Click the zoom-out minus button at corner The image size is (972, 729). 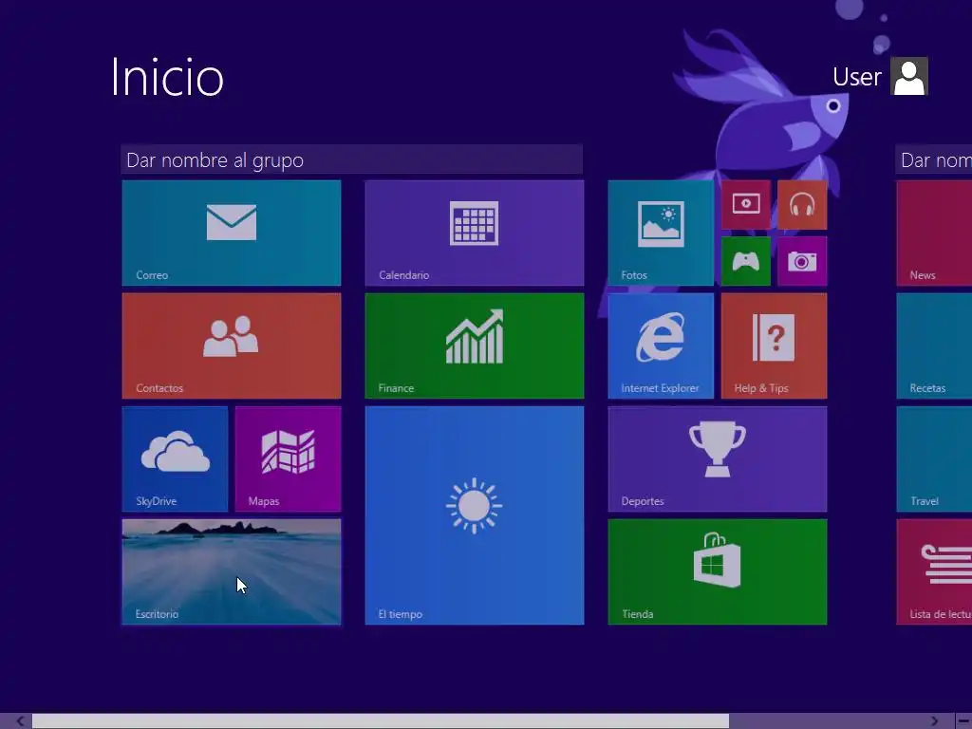[963, 721]
